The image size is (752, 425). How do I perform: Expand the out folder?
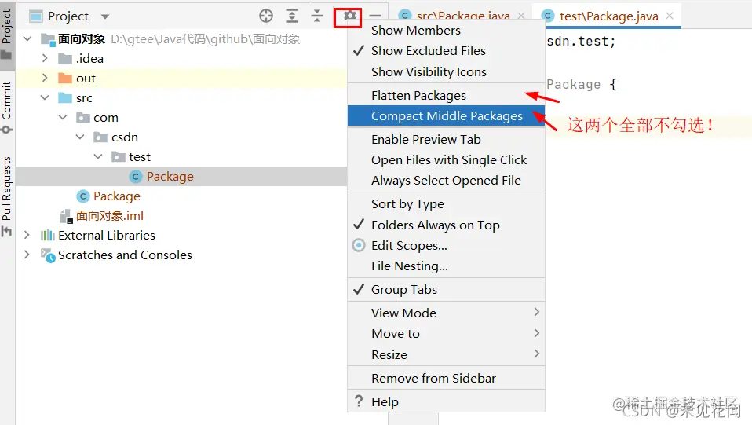pos(45,78)
